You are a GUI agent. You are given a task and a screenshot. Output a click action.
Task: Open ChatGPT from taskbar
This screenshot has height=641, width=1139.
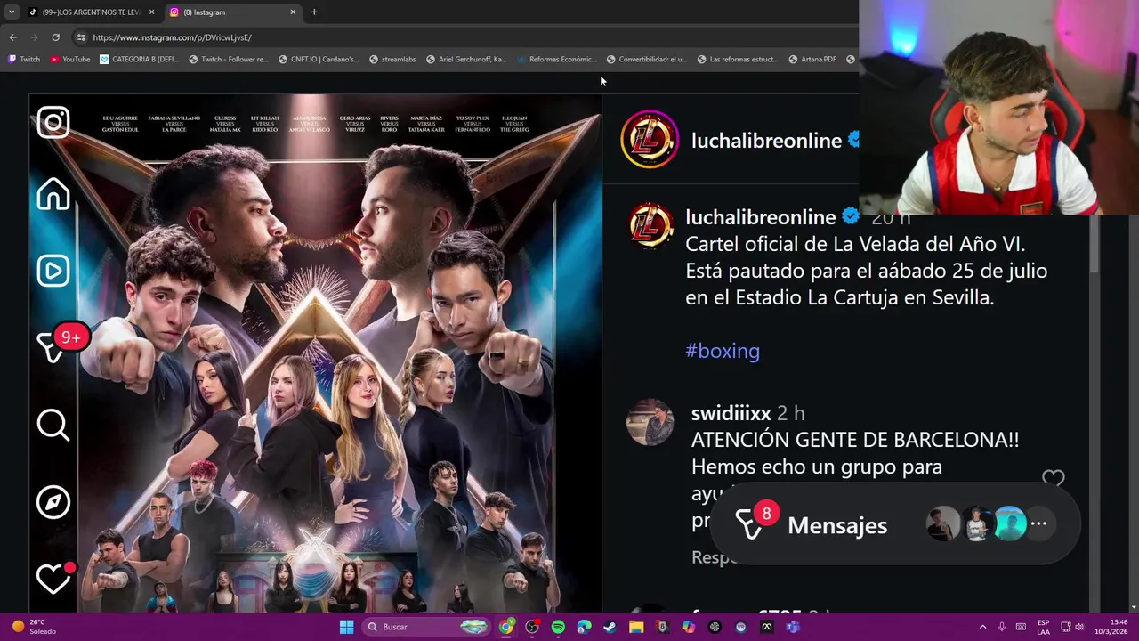click(715, 627)
